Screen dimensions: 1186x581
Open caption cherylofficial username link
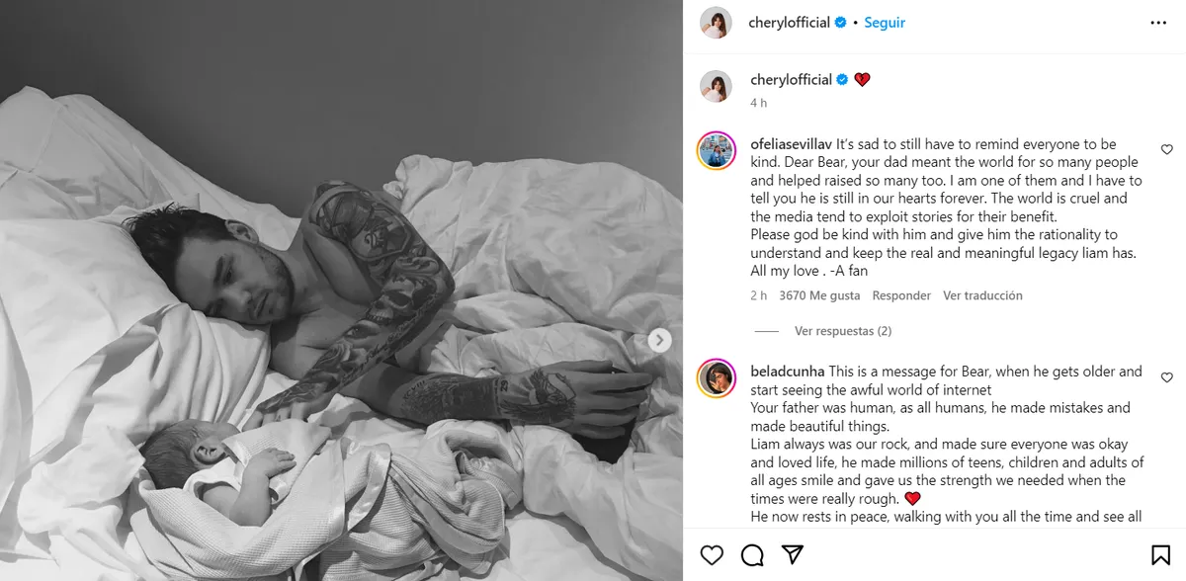click(x=791, y=80)
